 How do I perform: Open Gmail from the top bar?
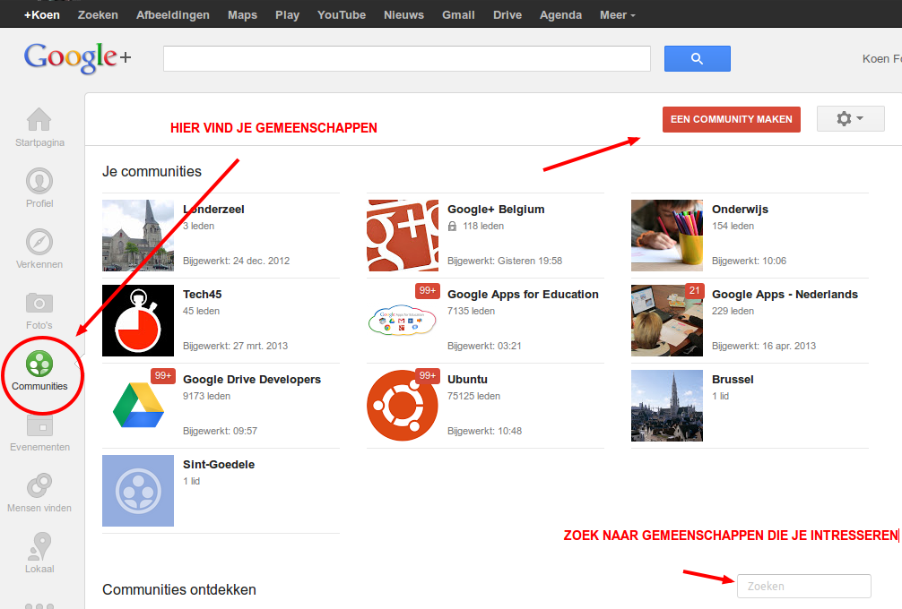pos(458,15)
